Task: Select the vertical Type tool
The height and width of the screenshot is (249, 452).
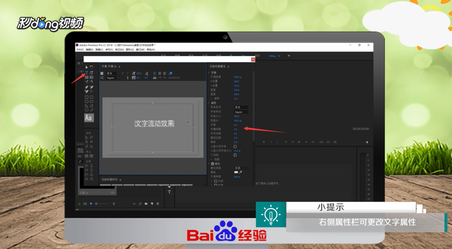Action: click(91, 73)
